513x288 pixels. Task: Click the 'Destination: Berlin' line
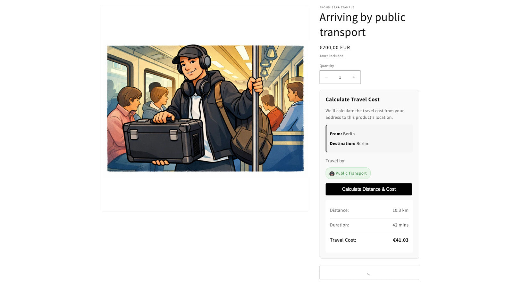pos(349,144)
